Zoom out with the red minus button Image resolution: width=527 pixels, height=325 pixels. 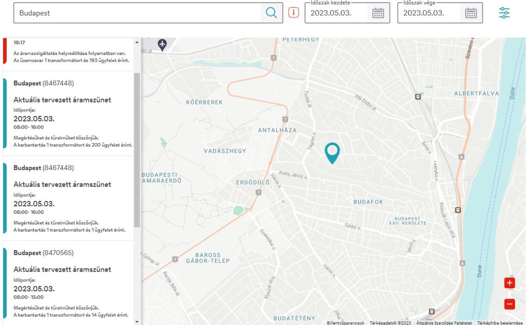509,304
